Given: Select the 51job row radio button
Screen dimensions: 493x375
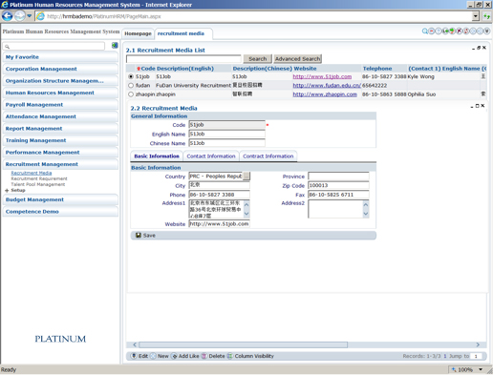Looking at the screenshot, I should 131,76.
